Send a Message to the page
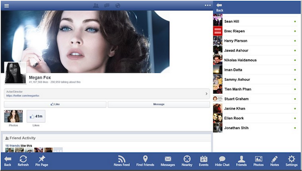This screenshot has height=171, width=302. 159,104
